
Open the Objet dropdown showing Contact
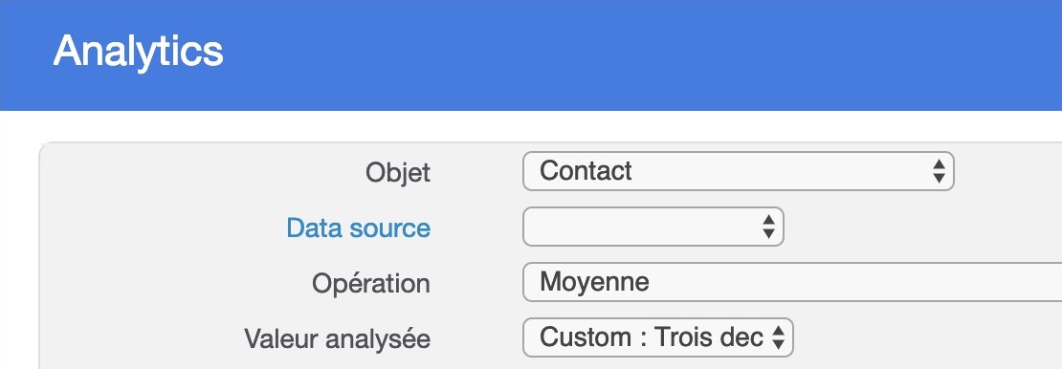pyautogui.click(x=739, y=171)
